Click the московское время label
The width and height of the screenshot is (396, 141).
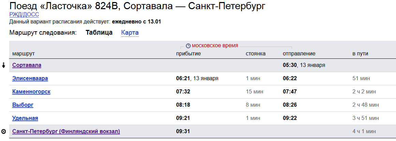pos(215,46)
